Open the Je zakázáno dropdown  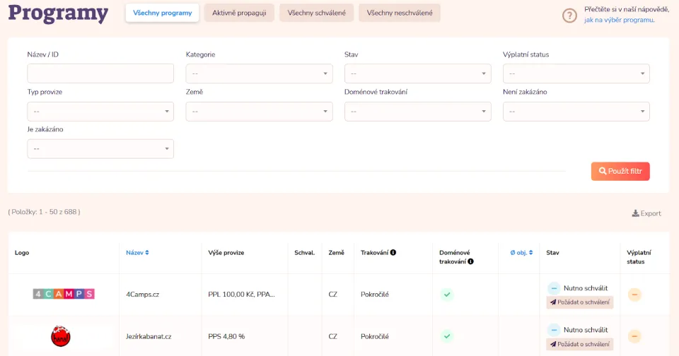pyautogui.click(x=100, y=149)
